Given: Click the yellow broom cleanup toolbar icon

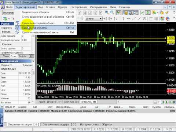Looking at the screenshot, I should (167, 12).
